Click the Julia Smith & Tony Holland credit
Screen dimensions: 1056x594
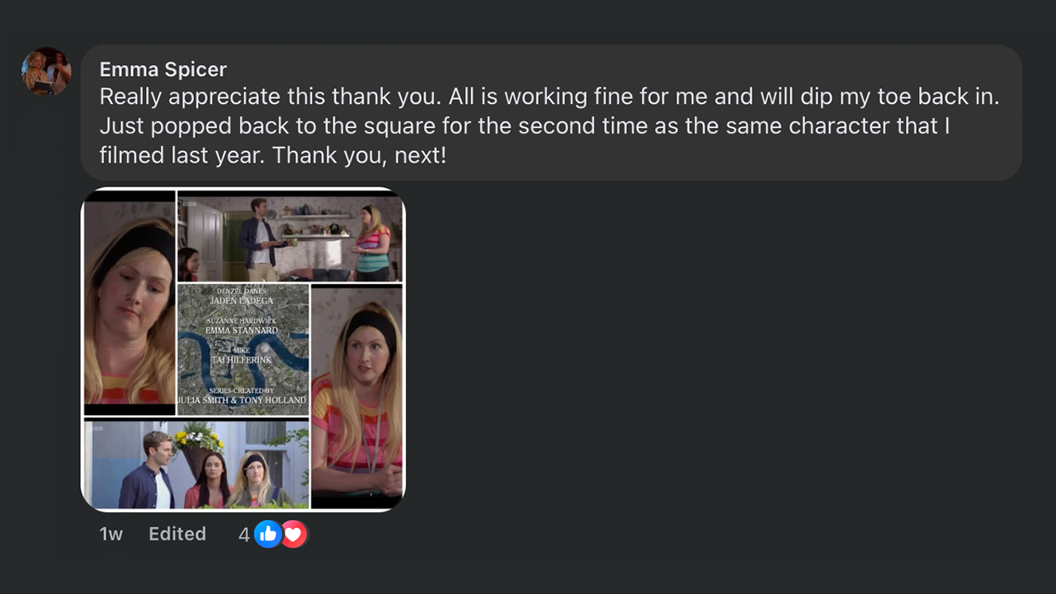(242, 400)
